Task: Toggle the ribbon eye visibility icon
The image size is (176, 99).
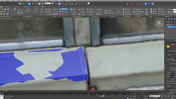Action: pyautogui.click(x=43, y=7)
